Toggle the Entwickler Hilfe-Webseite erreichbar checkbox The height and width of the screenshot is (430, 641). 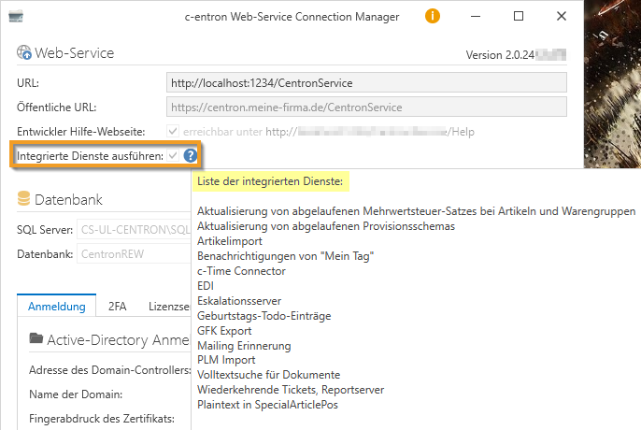click(173, 132)
